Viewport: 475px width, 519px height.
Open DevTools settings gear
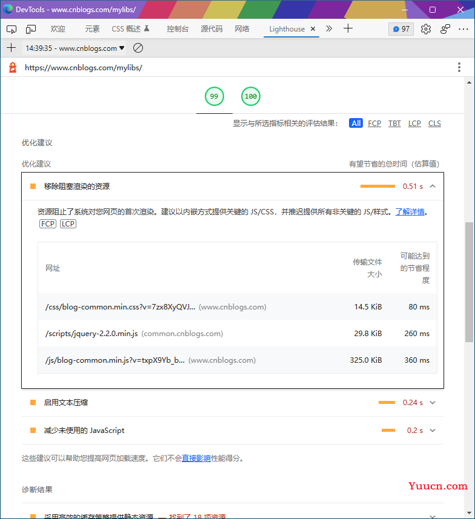click(426, 29)
